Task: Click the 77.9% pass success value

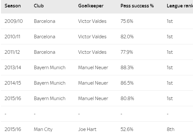Action: (127, 52)
